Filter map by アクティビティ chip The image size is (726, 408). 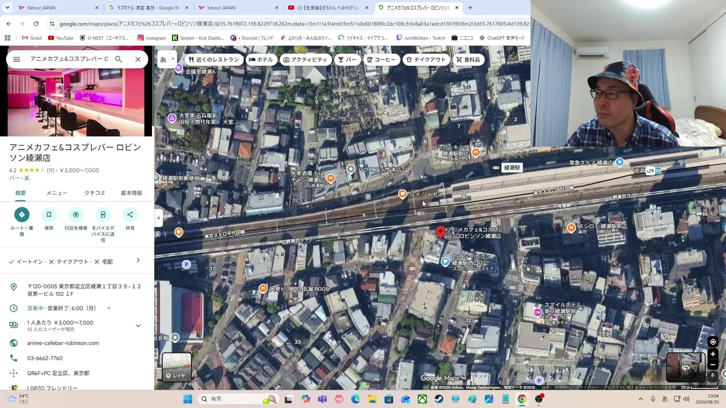305,59
